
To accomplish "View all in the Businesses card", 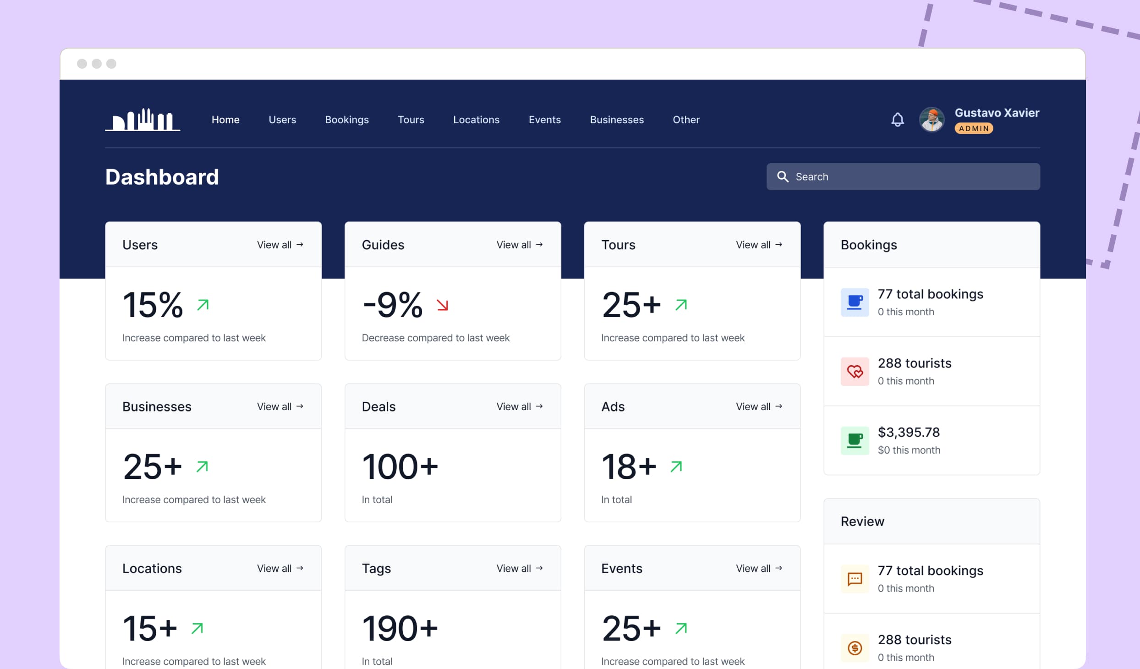I will pyautogui.click(x=280, y=406).
